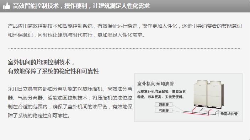Click the line starting 器、气液分离器
This screenshot has height=140, width=250.
coord(70,98)
